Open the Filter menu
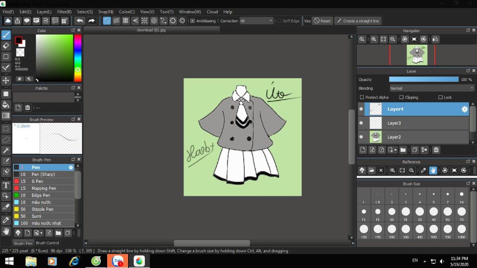477x268 pixels. (64, 12)
